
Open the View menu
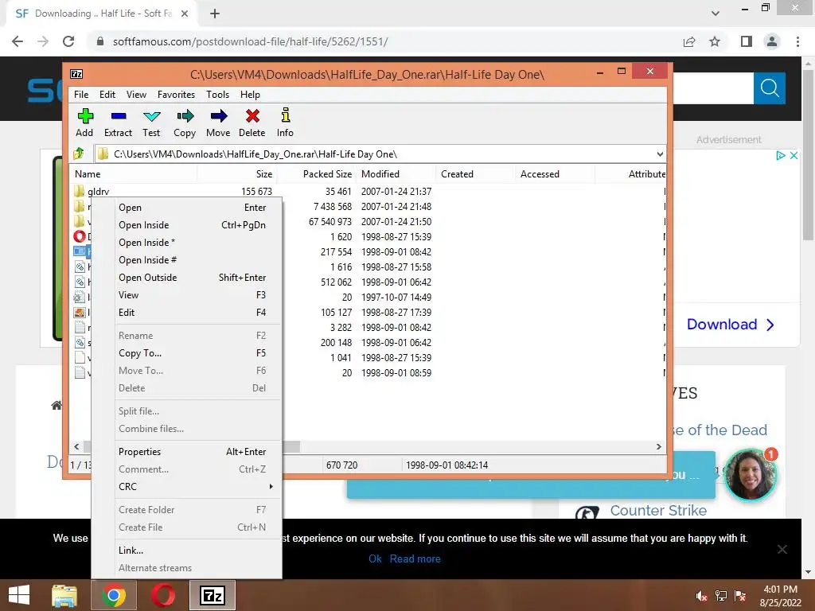coord(136,95)
